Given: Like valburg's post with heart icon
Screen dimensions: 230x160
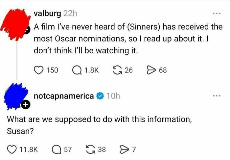Looking at the screenshot, I should (x=39, y=70).
